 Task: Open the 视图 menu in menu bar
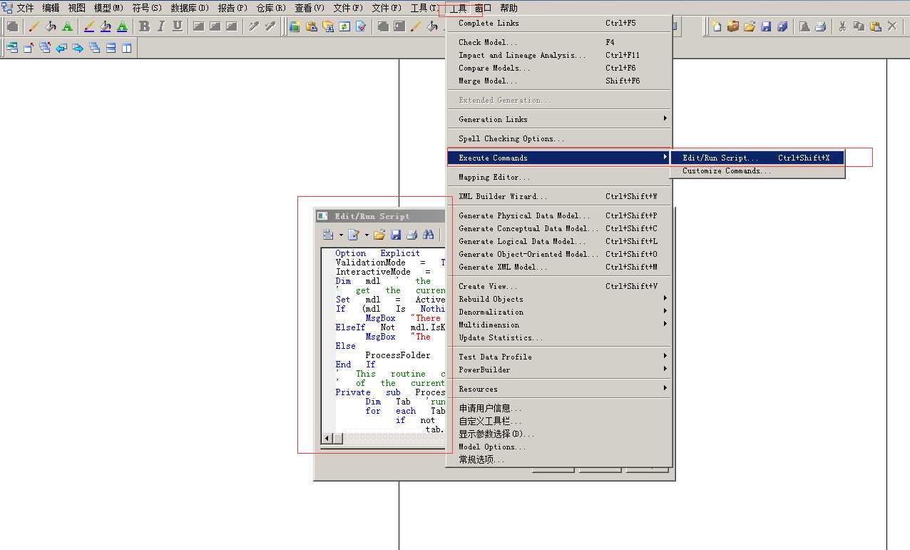tap(77, 8)
